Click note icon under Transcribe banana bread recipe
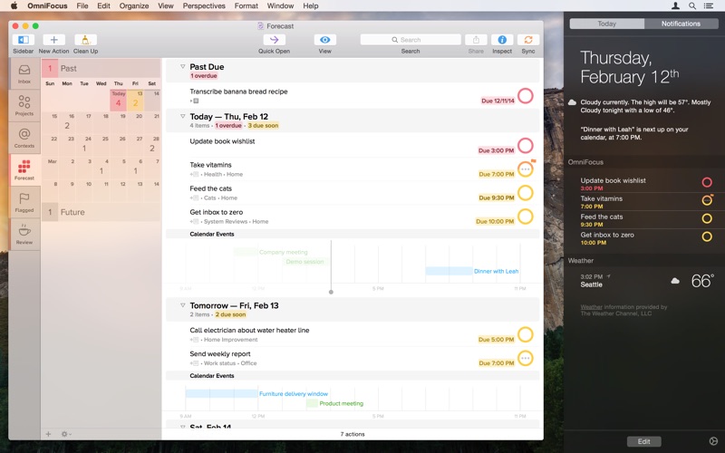 click(196, 101)
